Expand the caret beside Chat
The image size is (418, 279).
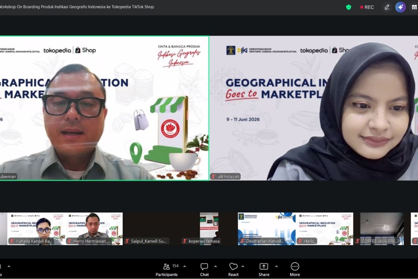pyautogui.click(x=215, y=266)
